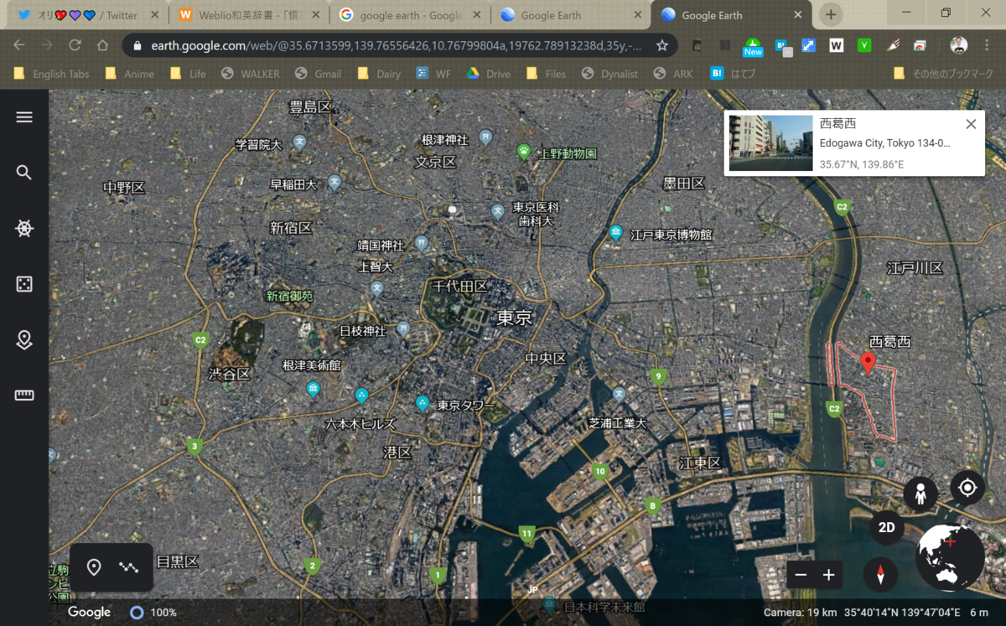Open Files bookmark folder
Screen dimensions: 1006x626
tap(546, 74)
